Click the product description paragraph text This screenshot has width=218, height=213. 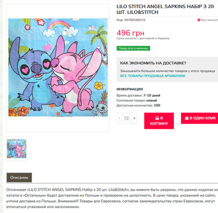pyautogui.click(x=112, y=198)
